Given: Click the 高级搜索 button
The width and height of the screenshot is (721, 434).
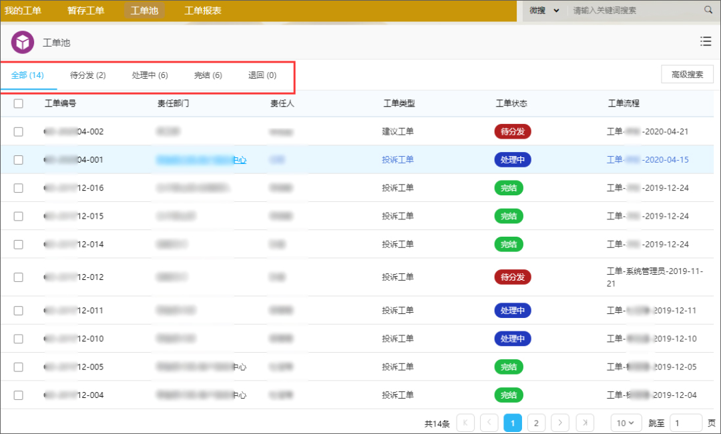Looking at the screenshot, I should pyautogui.click(x=687, y=75).
